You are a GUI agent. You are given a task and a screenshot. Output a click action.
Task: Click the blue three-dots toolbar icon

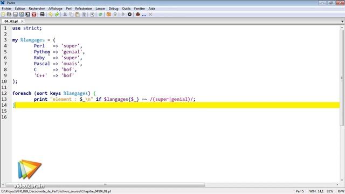pos(144,15)
